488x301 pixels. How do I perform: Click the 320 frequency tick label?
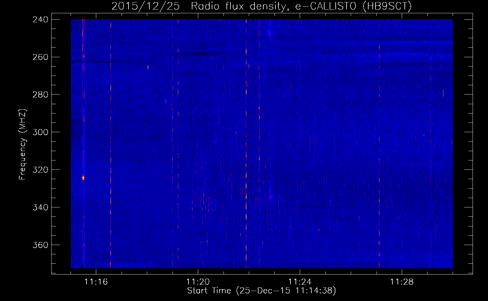40,170
